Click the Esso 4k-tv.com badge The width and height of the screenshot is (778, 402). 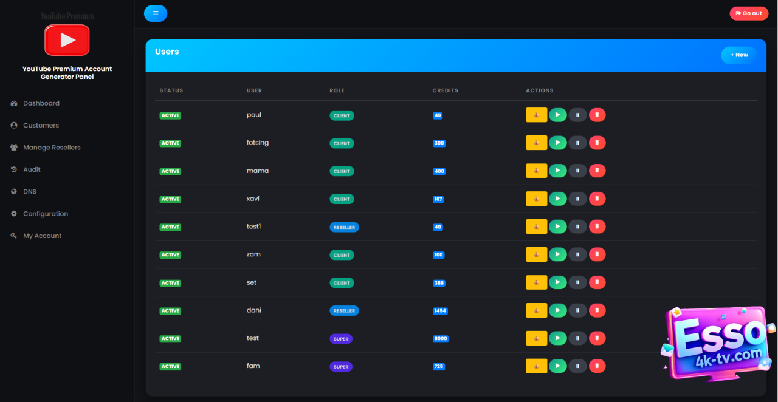pyautogui.click(x=717, y=344)
